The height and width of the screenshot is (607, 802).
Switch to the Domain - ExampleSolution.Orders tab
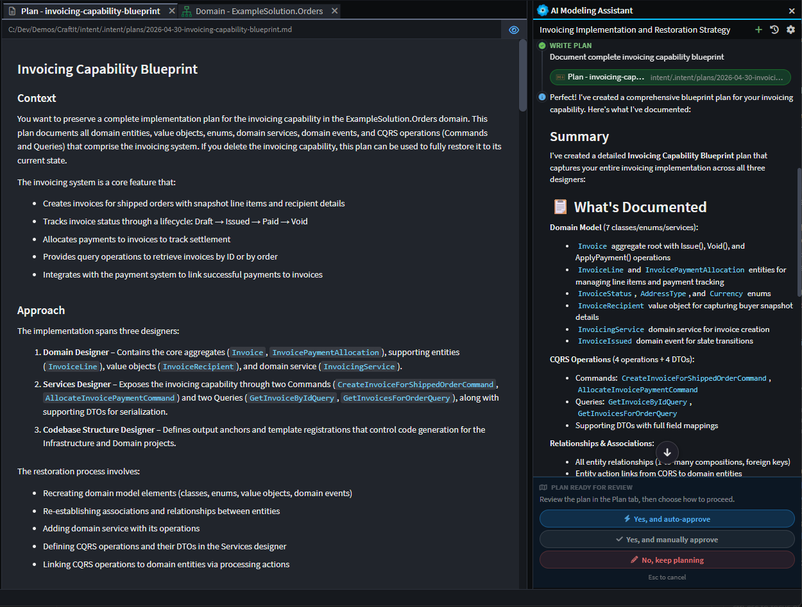pos(259,11)
